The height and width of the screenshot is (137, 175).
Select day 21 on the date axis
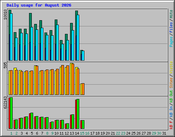click(x=113, y=133)
